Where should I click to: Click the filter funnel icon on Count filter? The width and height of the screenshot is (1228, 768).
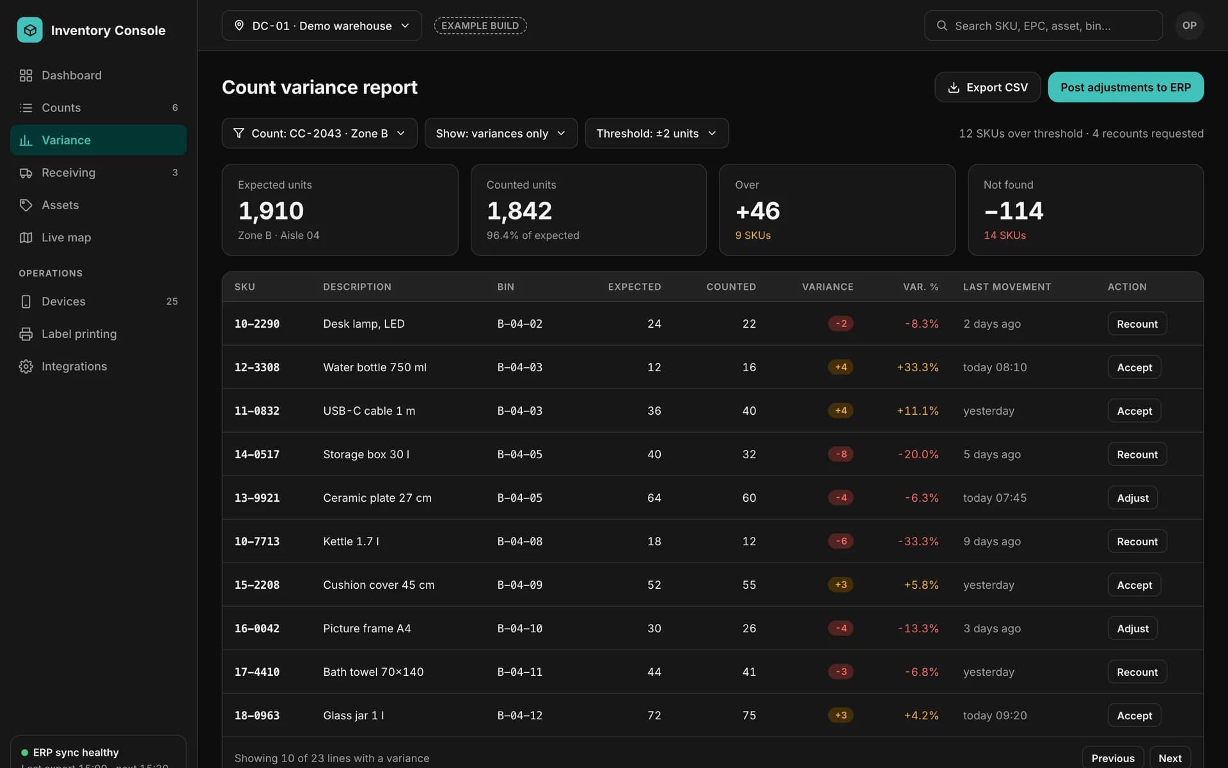tap(239, 133)
